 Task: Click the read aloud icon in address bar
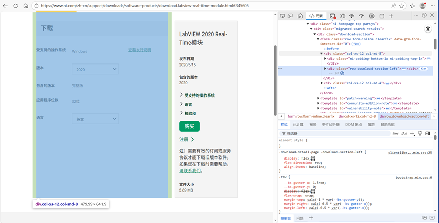pos(393,6)
